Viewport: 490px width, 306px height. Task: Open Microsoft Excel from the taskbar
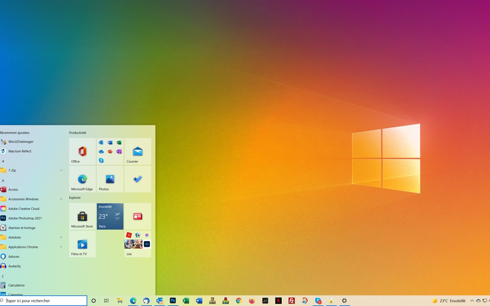(x=185, y=301)
